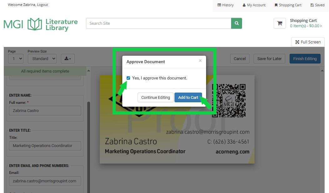Click 'All required items complete' banner
This screenshot has height=193, width=329.
point(45,71)
